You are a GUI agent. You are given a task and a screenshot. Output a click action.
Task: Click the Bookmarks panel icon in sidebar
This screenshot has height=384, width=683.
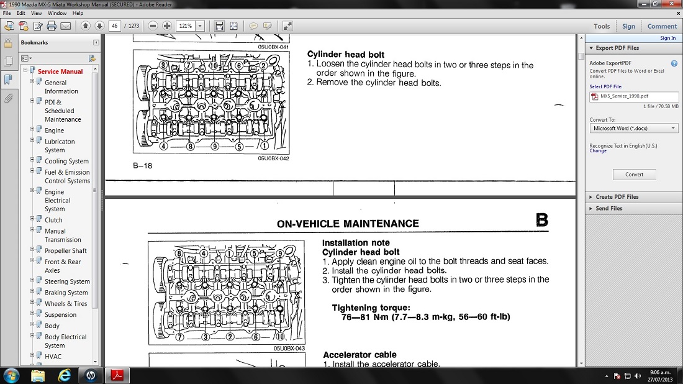[8, 80]
